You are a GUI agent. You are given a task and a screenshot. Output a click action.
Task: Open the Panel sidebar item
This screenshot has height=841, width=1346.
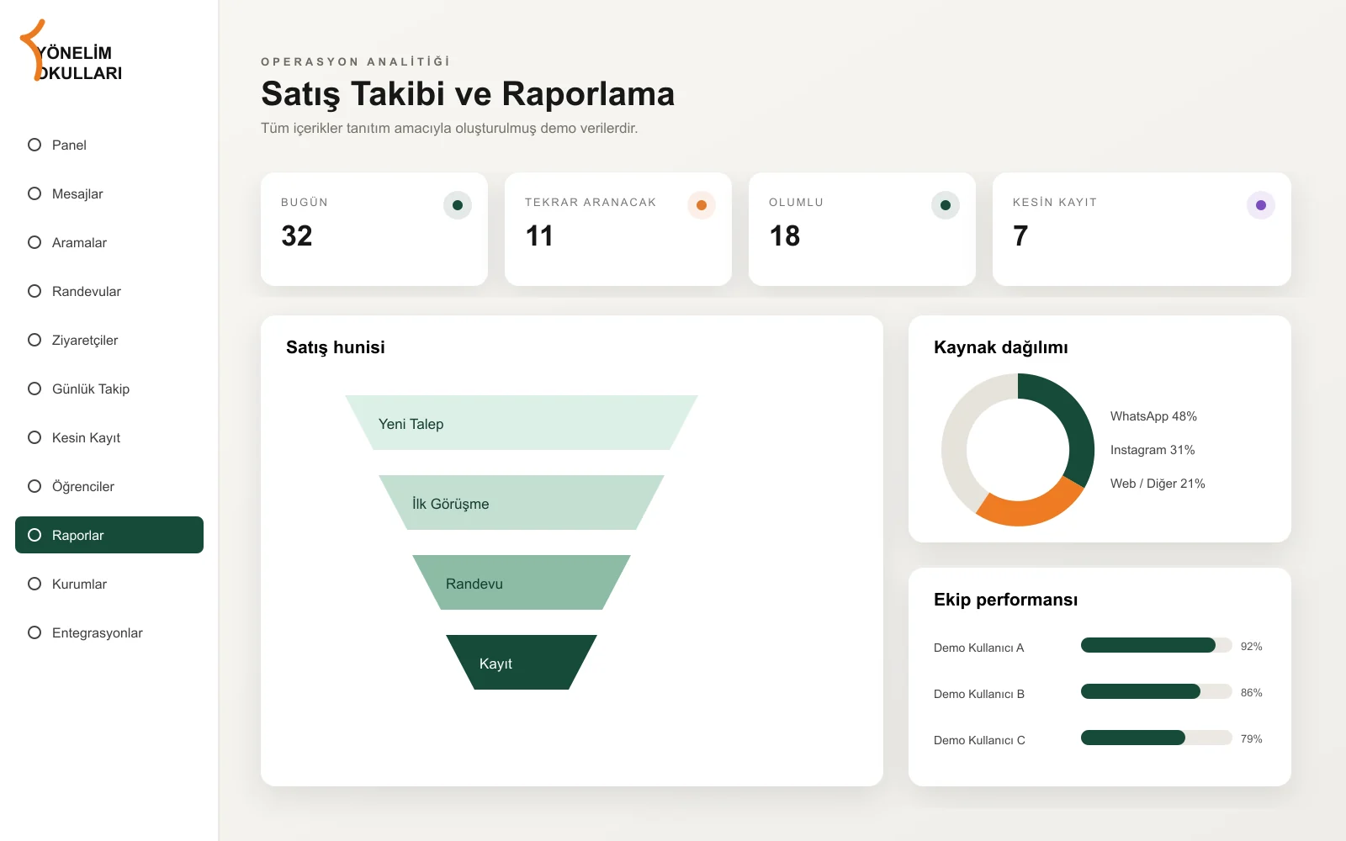coord(109,145)
